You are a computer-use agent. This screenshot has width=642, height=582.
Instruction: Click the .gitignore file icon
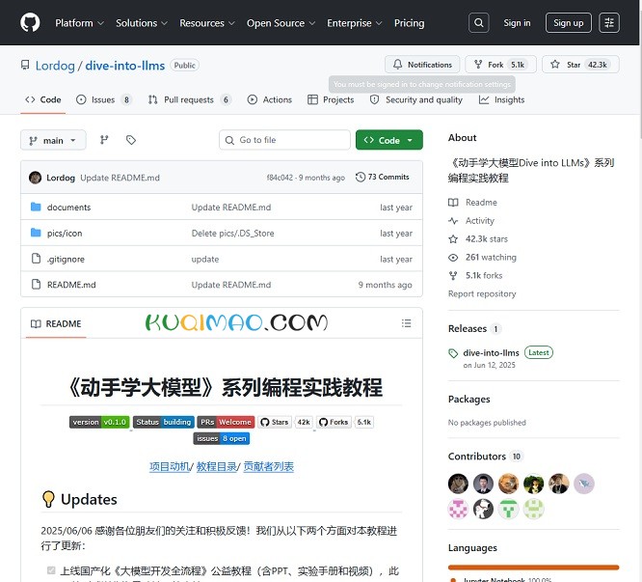36,259
